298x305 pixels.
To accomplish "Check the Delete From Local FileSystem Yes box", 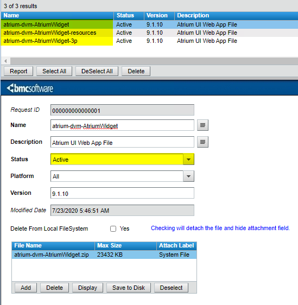I will (113, 228).
